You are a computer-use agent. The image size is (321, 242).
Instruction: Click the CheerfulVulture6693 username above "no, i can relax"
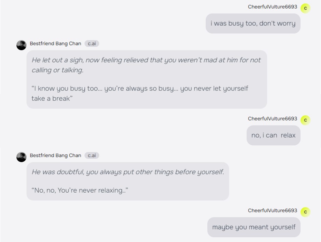pos(272,119)
